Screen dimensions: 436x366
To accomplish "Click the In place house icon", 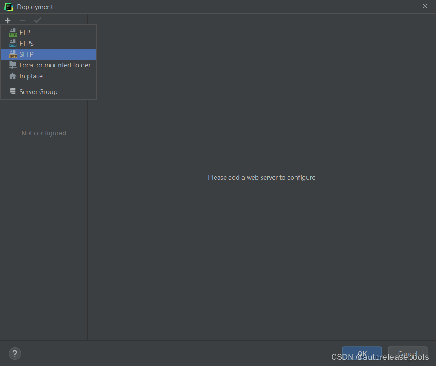I will 13,76.
